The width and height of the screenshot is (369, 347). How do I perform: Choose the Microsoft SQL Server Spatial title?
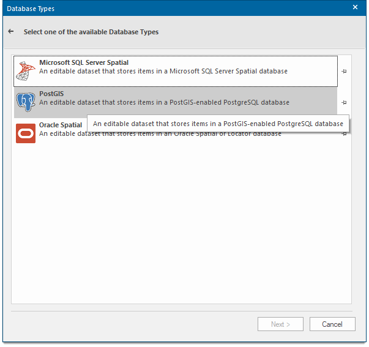(84, 63)
